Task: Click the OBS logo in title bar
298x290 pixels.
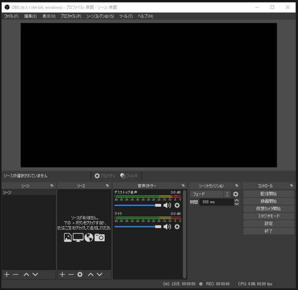Action: click(7, 7)
